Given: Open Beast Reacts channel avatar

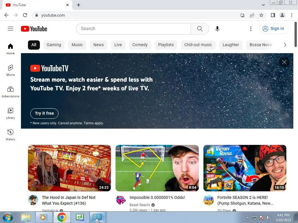Looking at the screenshot, I should click(x=121, y=200).
